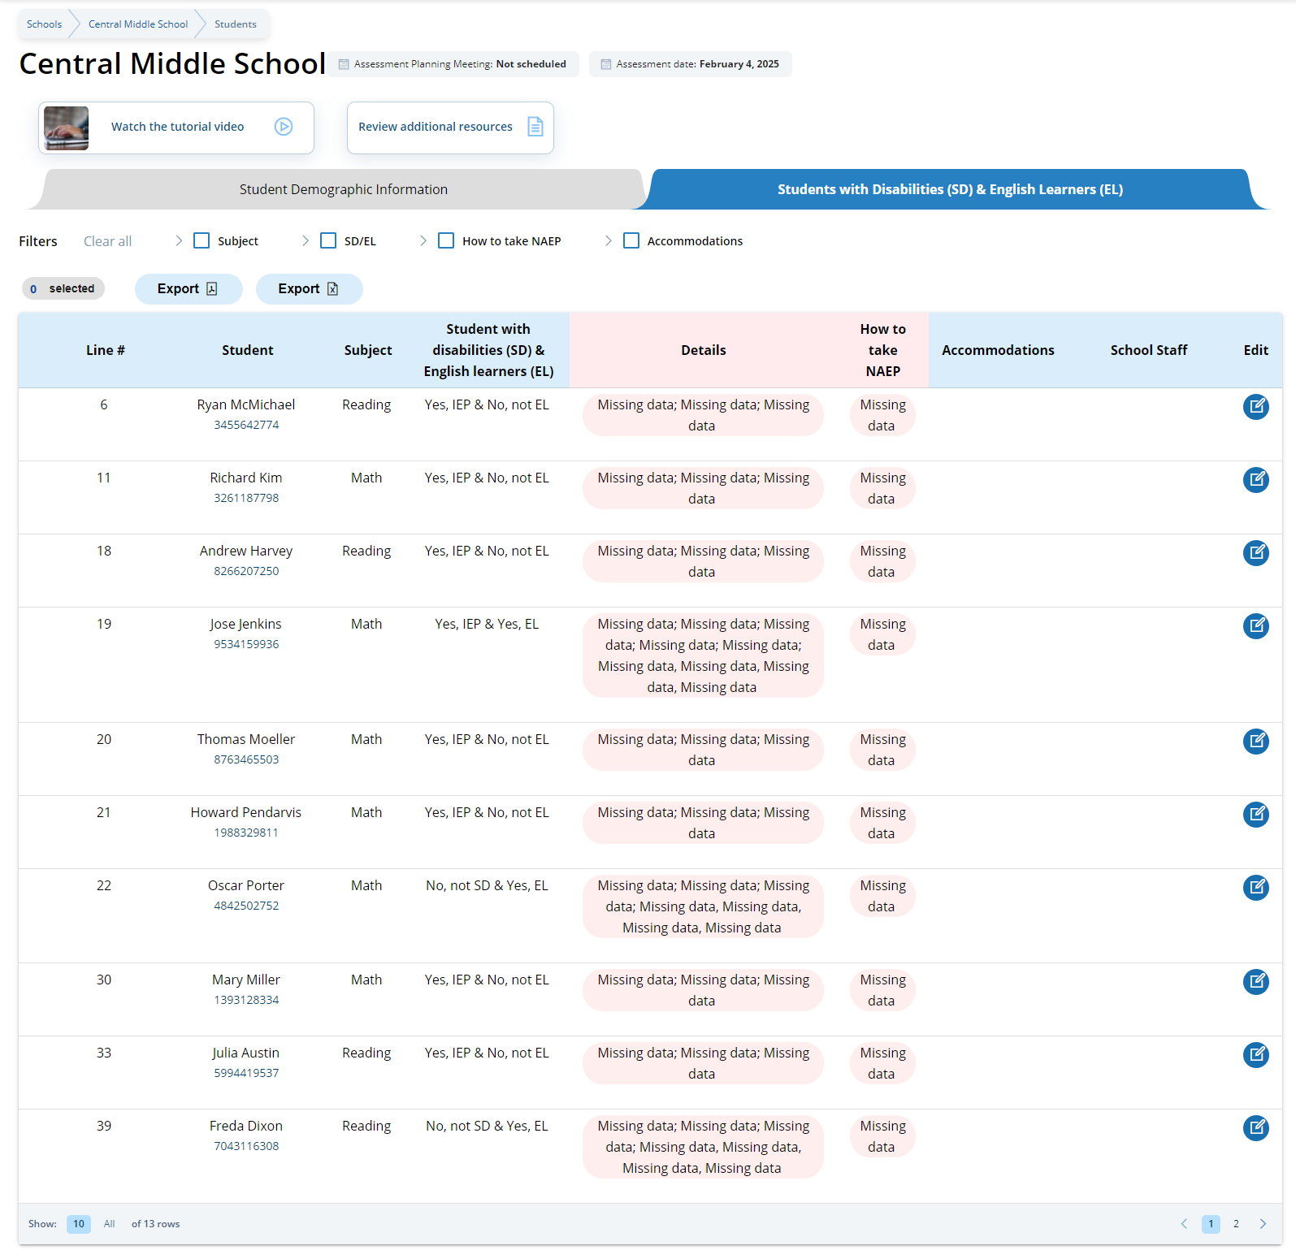Export the table as PDF
The height and width of the screenshot is (1250, 1296).
(x=189, y=289)
